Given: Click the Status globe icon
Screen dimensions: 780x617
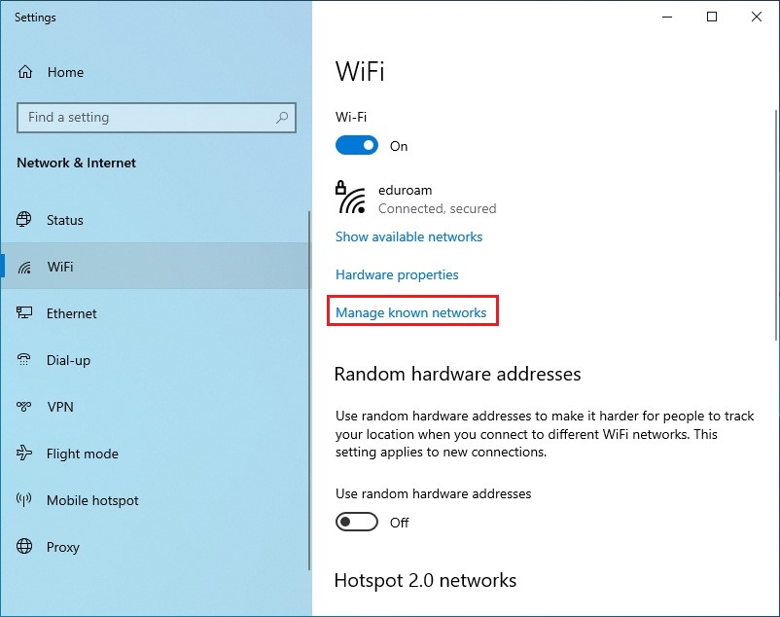Looking at the screenshot, I should (24, 219).
